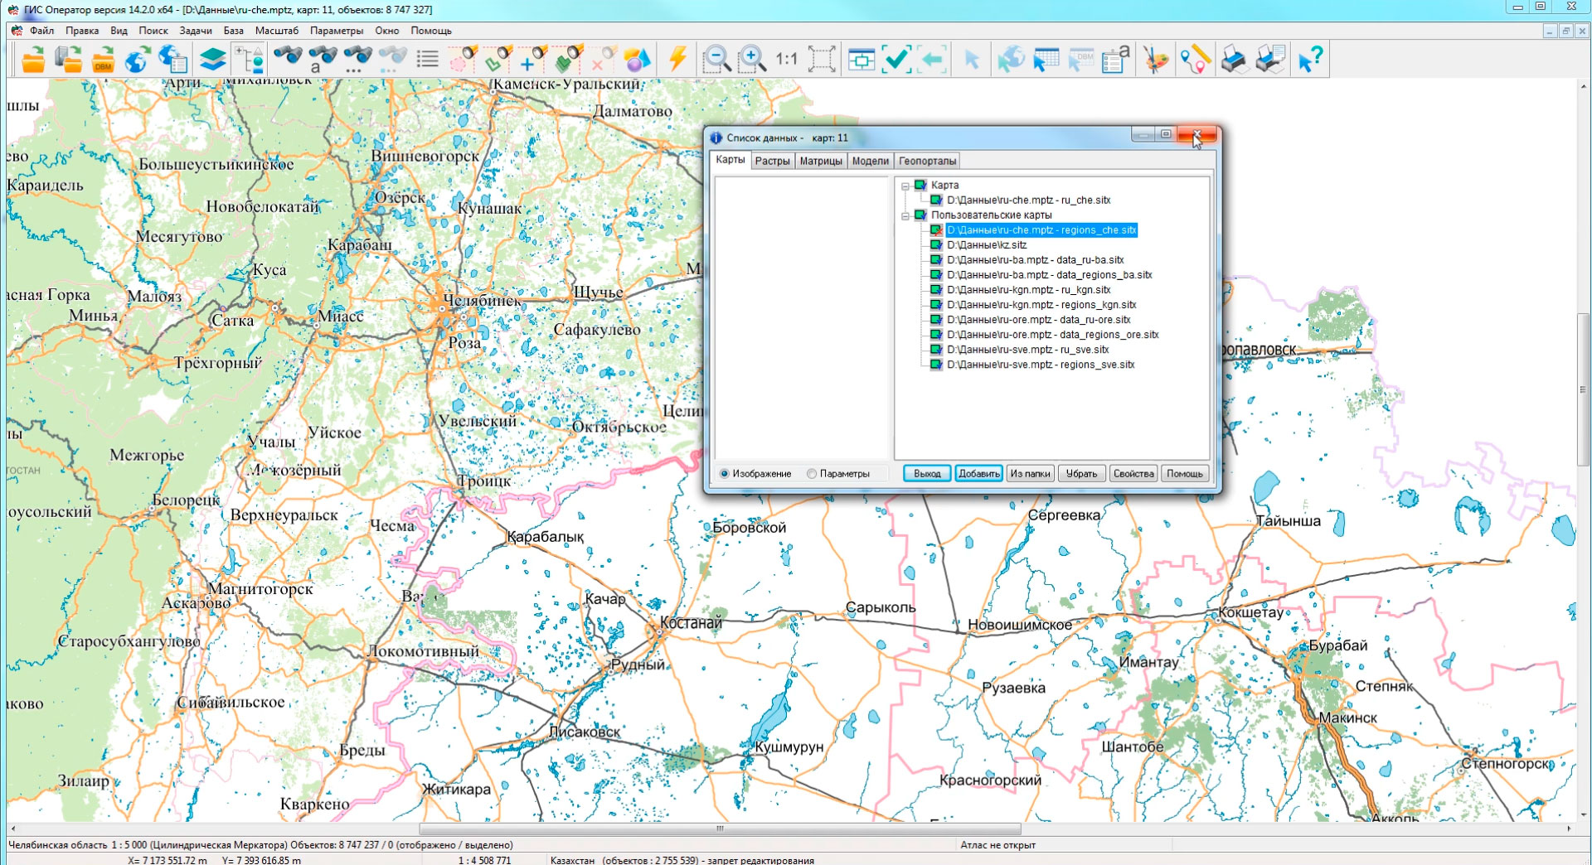The height and width of the screenshot is (865, 1592).
Task: Collapse the Карта tree node
Action: (905, 186)
